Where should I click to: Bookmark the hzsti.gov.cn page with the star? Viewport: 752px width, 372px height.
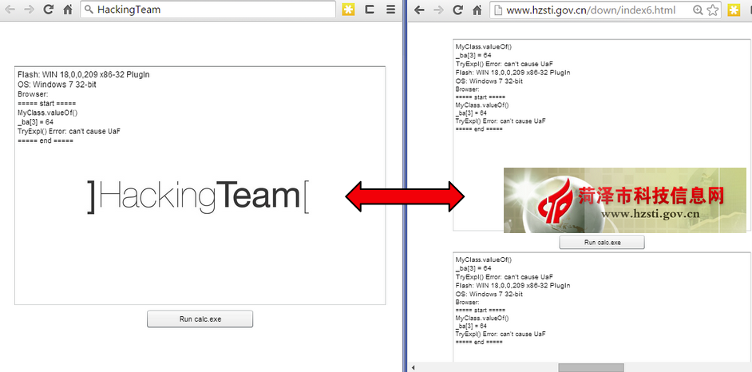pyautogui.click(x=713, y=10)
